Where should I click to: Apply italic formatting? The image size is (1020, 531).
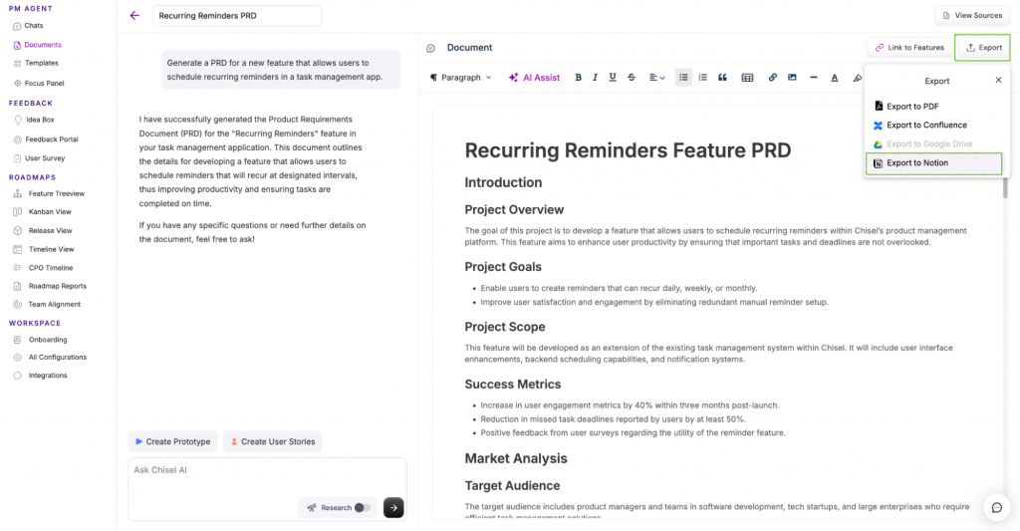595,78
